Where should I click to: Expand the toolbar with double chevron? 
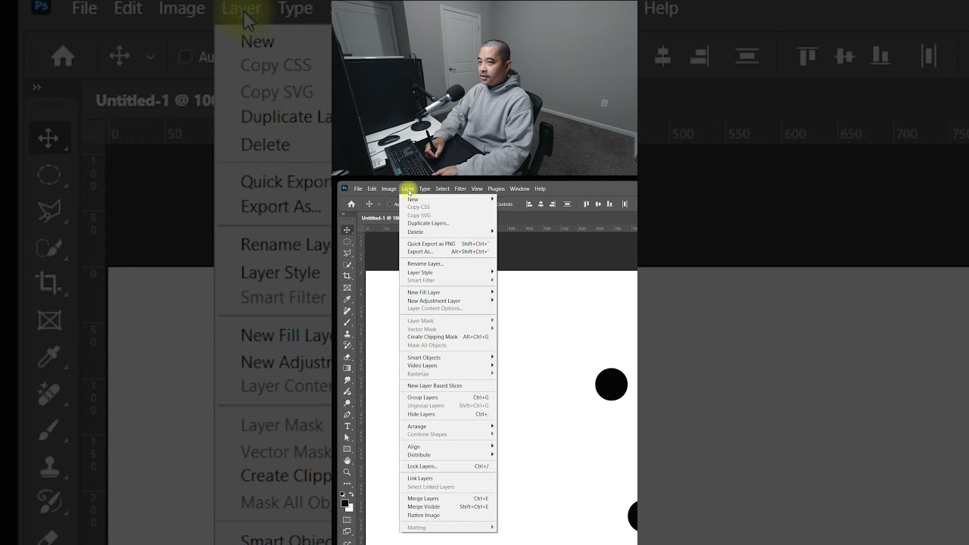click(x=343, y=215)
